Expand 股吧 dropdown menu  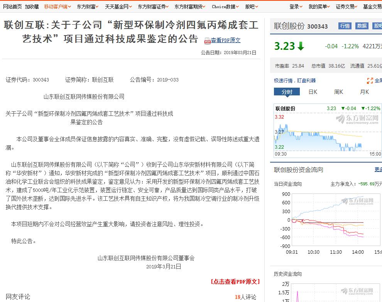[252, 7]
